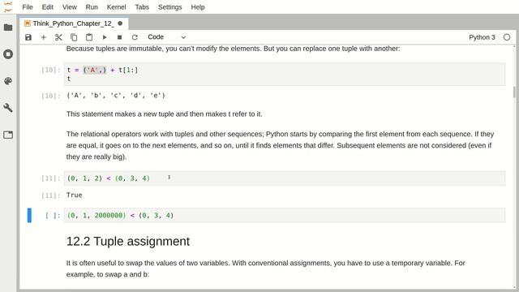Select the Think_Python_Chapter_12_ notebook tab
Screen dimensions: 519x292
(74, 24)
